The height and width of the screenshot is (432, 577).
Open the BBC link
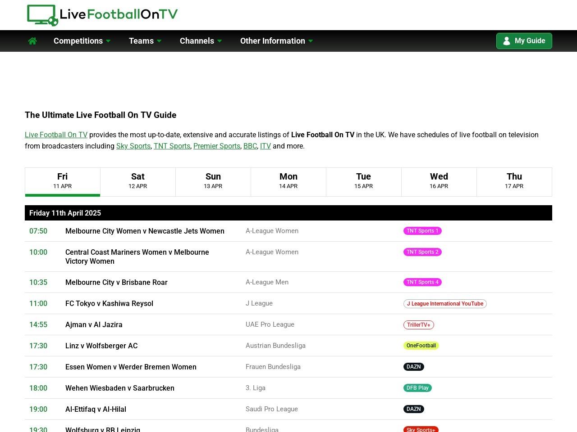(x=250, y=146)
